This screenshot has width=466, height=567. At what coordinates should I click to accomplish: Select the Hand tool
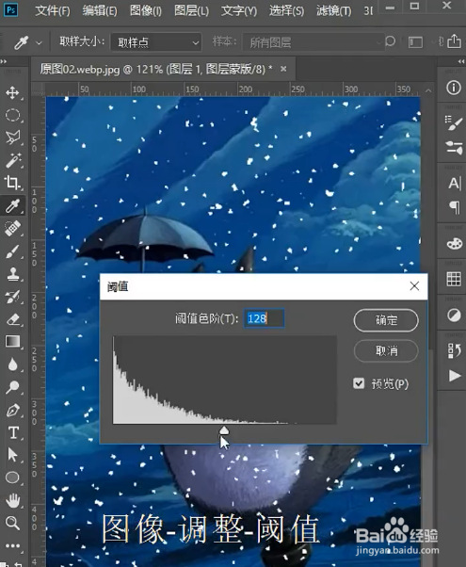pyautogui.click(x=12, y=500)
